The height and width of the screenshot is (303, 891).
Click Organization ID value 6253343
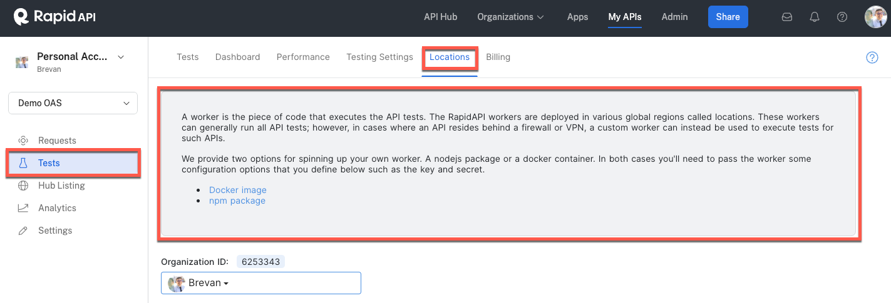tap(260, 262)
